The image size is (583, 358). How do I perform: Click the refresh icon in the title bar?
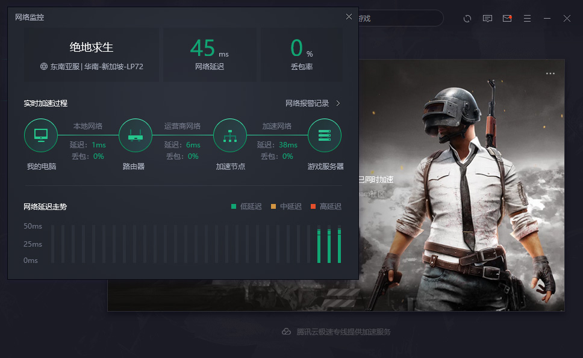[x=467, y=19]
